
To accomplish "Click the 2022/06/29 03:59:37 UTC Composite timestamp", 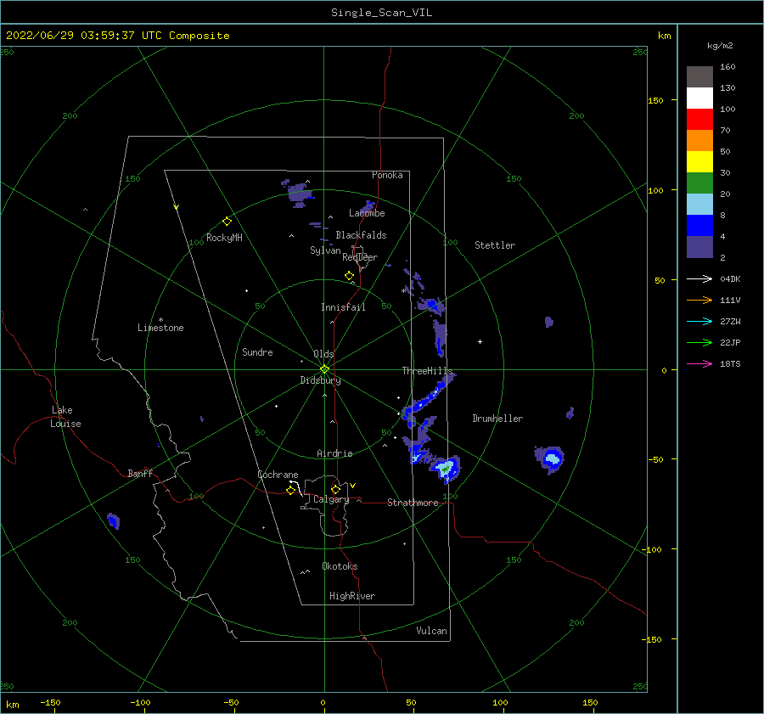I will click(118, 36).
